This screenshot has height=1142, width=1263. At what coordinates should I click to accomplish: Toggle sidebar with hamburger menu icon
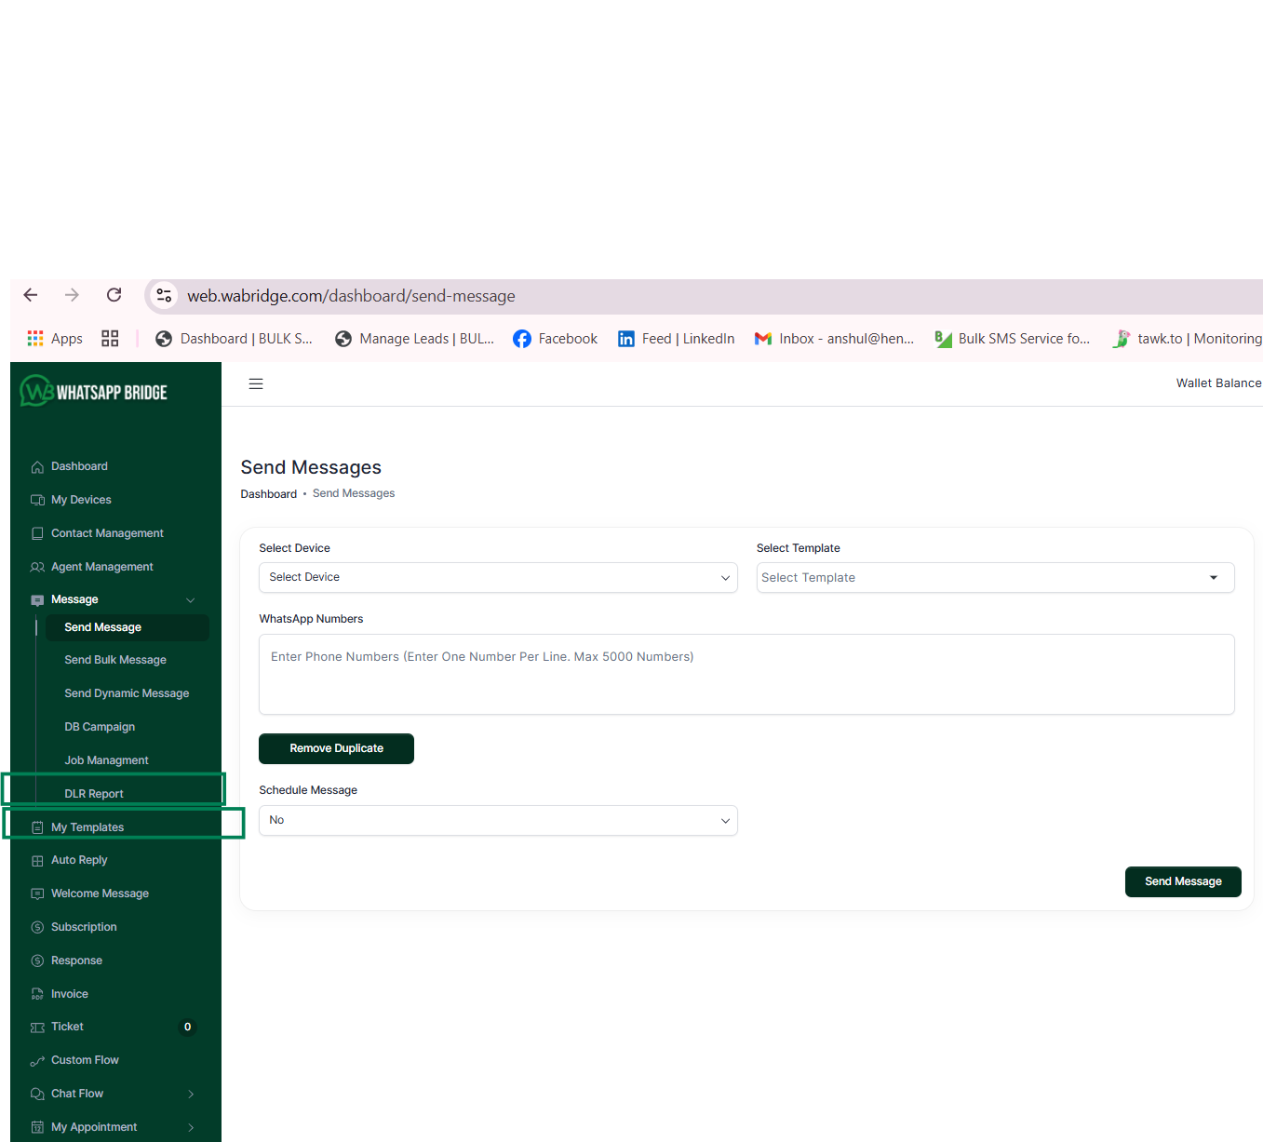(256, 383)
